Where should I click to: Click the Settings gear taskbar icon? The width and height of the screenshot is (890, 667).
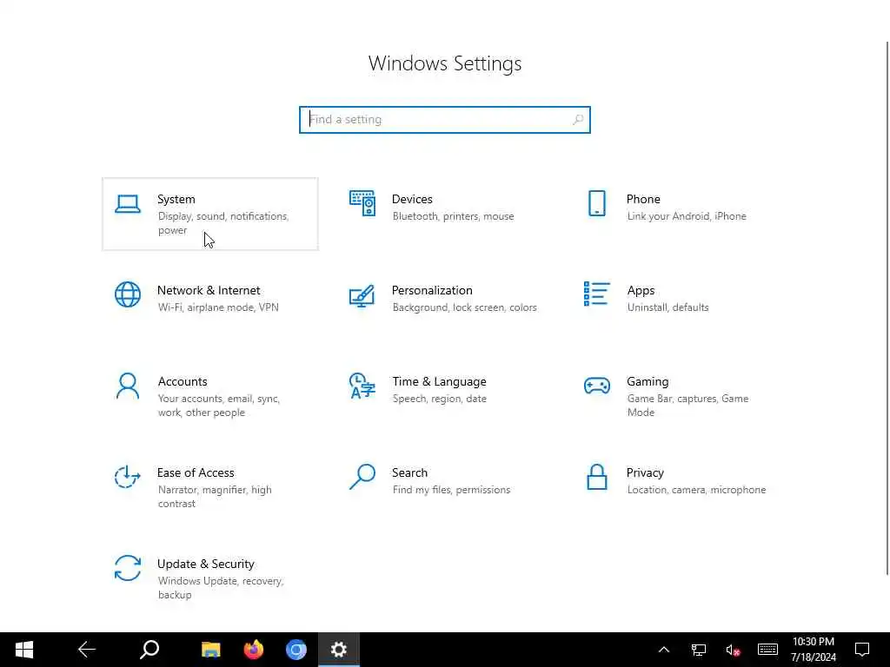coord(339,650)
